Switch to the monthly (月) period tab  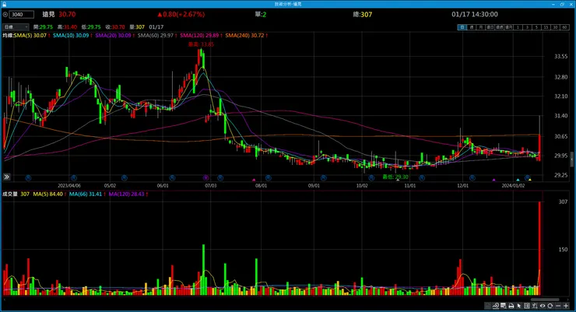click(x=480, y=27)
